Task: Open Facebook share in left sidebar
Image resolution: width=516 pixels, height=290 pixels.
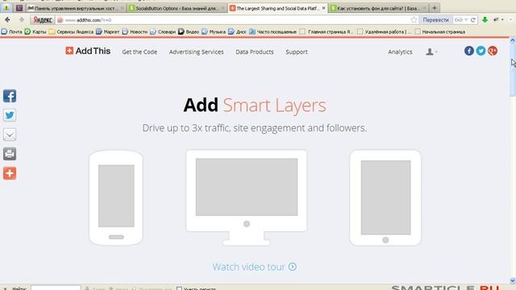Action: pyautogui.click(x=10, y=96)
